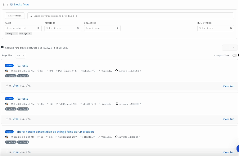Screen dimensions: 239x156
Task: Click failed tests warning icon in first run
Action: [x=21, y=86]
